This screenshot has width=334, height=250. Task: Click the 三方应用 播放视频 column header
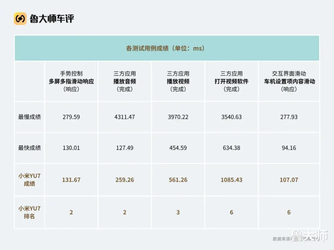[x=178, y=81]
